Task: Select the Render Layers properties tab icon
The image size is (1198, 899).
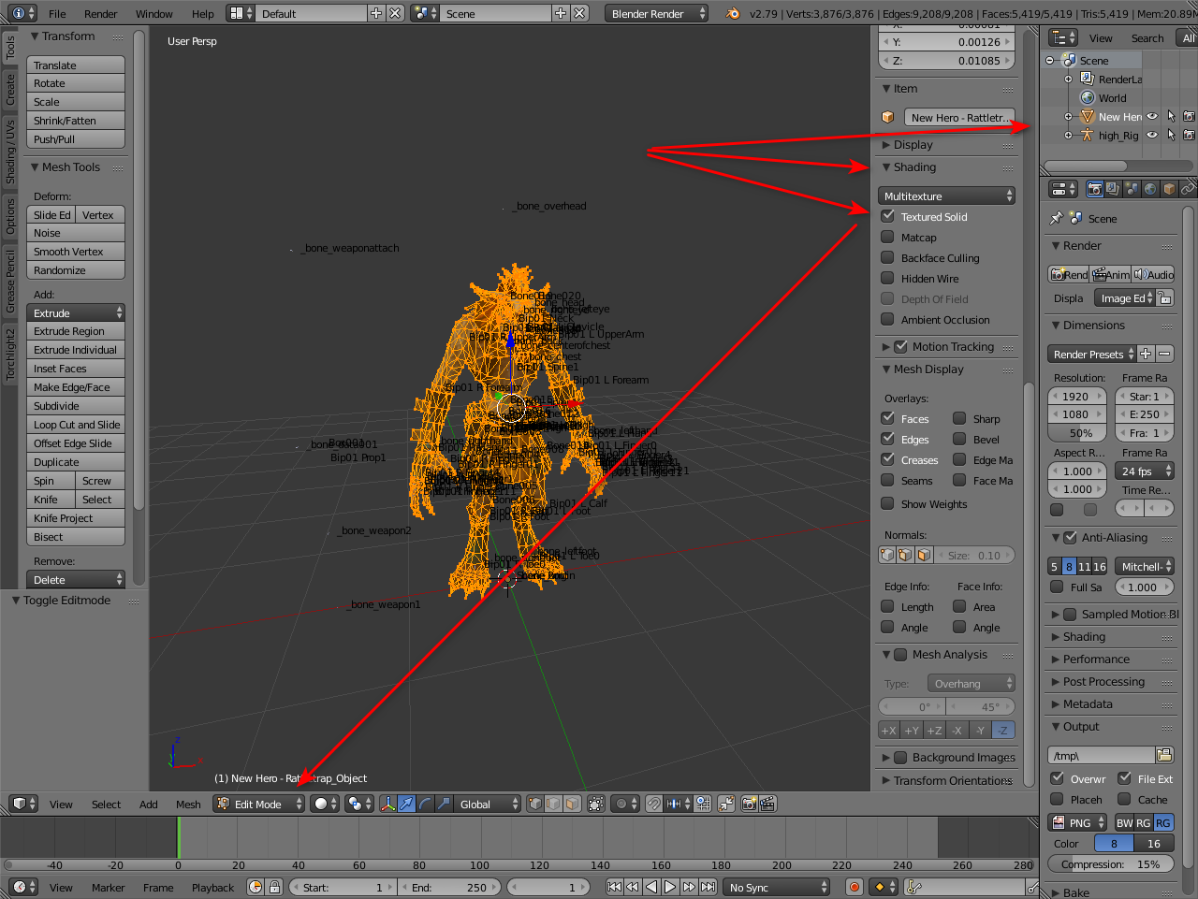Action: pos(1113,189)
